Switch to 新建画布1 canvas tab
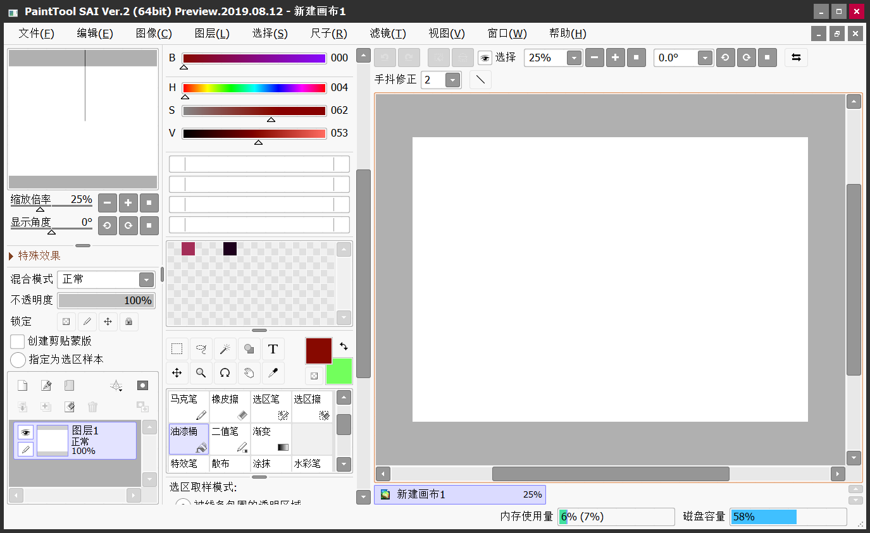Screen dimensions: 870x533 point(460,494)
